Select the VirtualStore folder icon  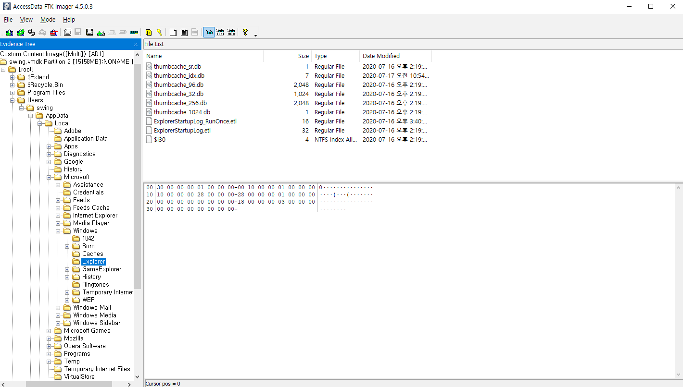coord(57,376)
